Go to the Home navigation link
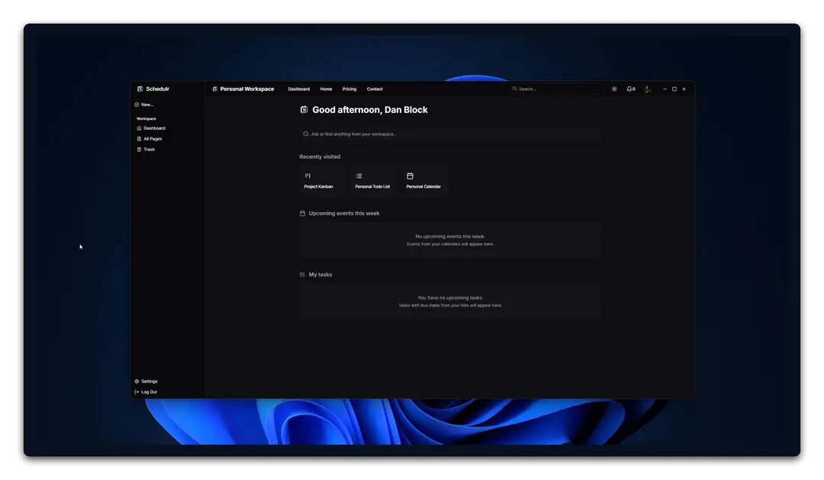Screen dimensions: 824x480 pyautogui.click(x=326, y=89)
